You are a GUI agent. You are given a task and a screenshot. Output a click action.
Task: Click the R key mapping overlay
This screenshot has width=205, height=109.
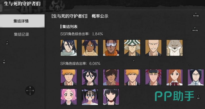click(4, 60)
